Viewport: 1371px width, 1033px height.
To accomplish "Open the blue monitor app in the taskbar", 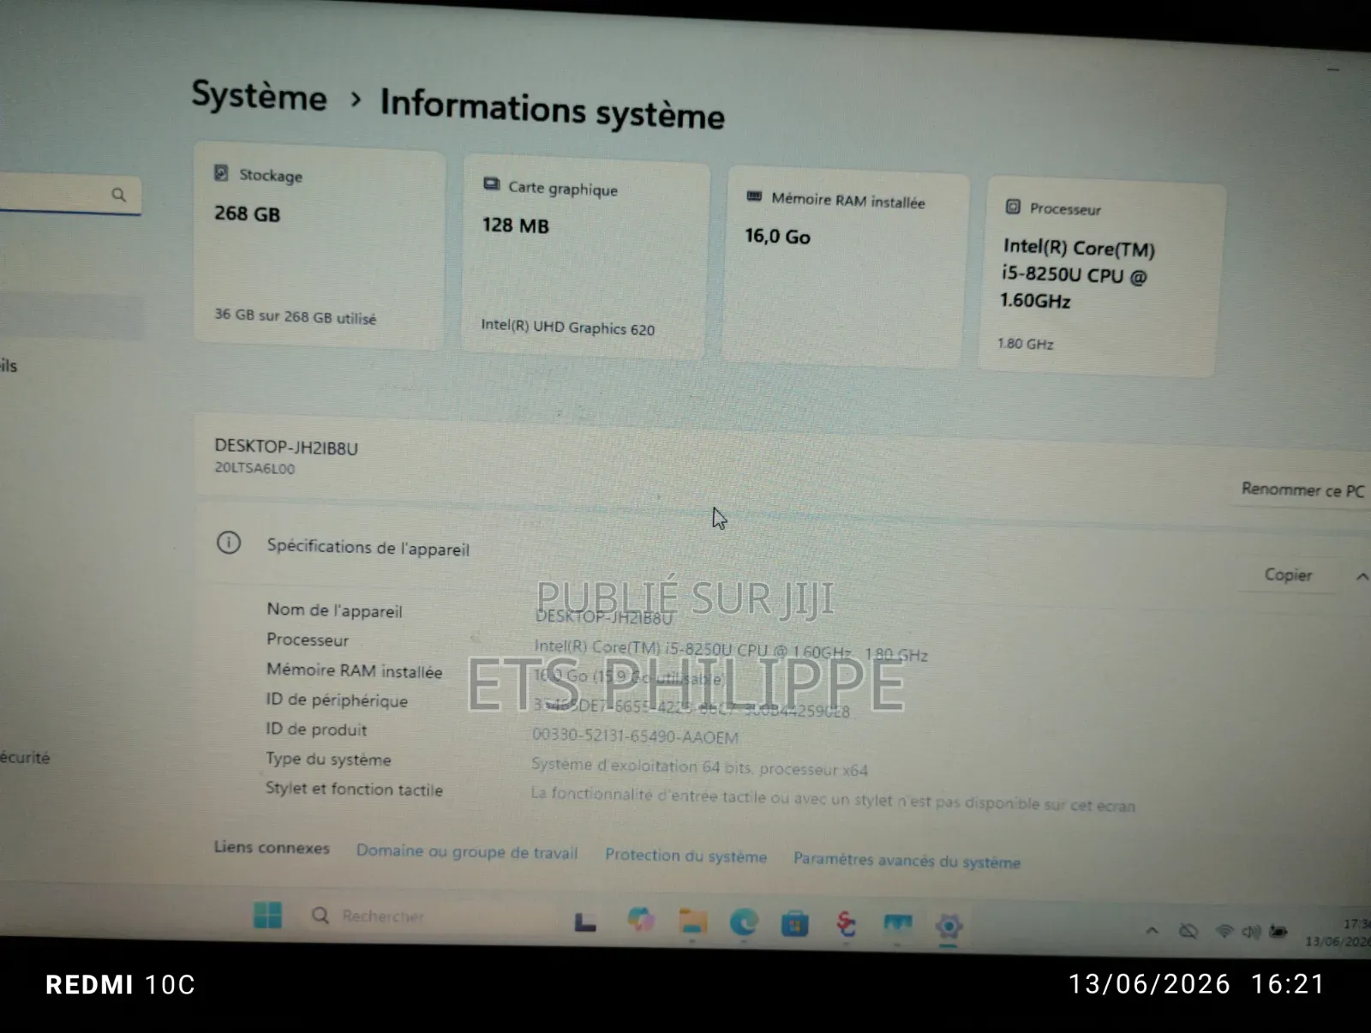I will click(x=897, y=925).
